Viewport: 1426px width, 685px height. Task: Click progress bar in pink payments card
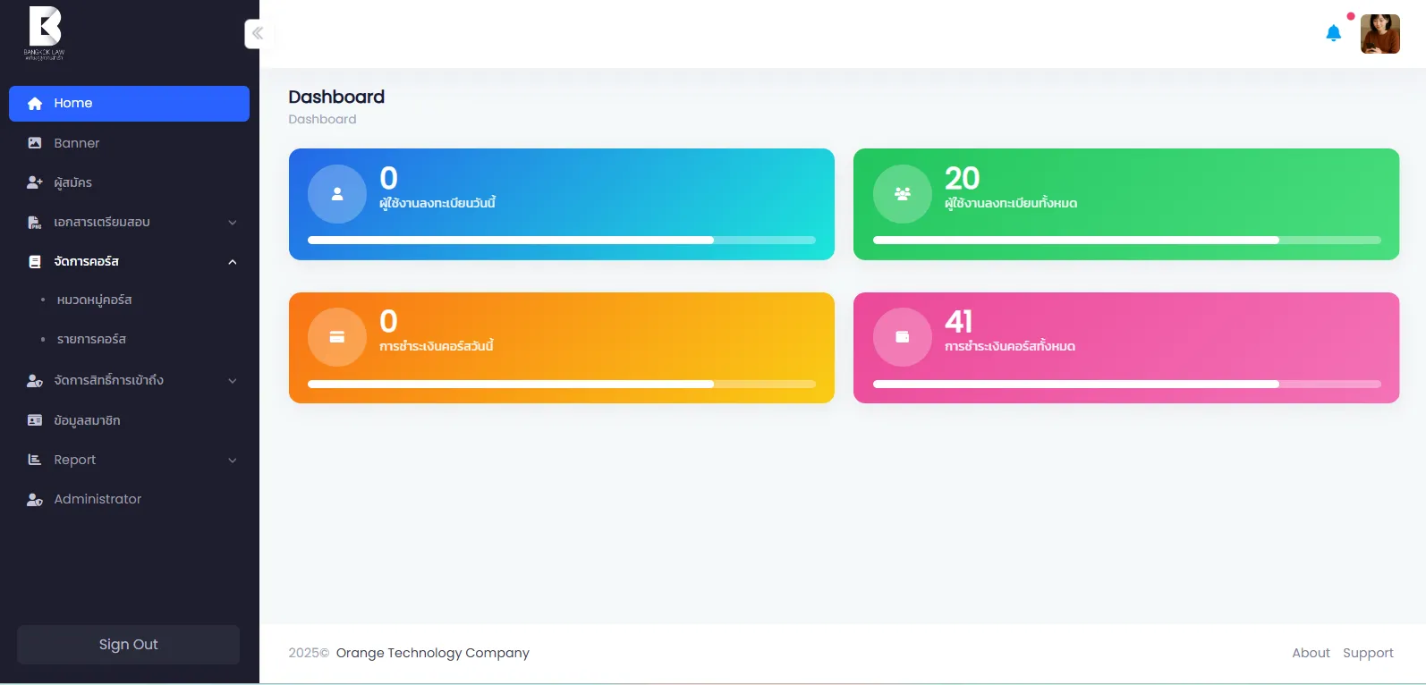point(1126,384)
